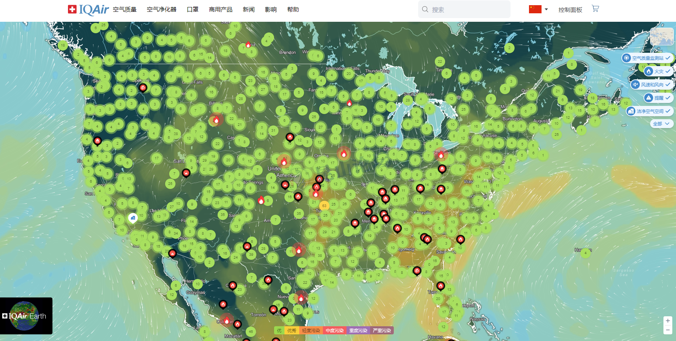Open the shopping cart
This screenshot has height=341, width=676.
pyautogui.click(x=595, y=9)
